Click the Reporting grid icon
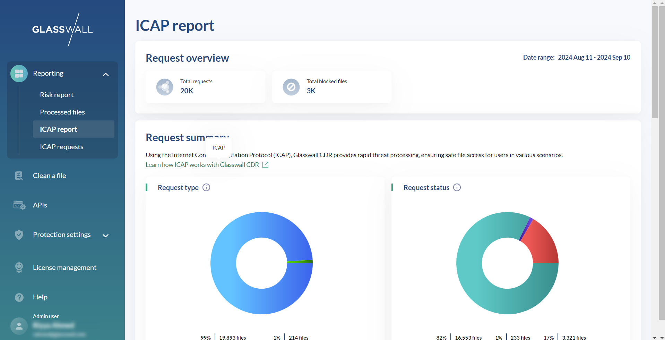Image resolution: width=665 pixels, height=340 pixels. coord(19,74)
